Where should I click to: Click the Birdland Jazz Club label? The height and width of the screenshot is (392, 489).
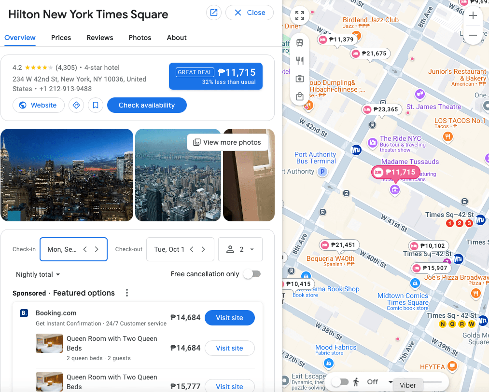pyautogui.click(x=371, y=20)
